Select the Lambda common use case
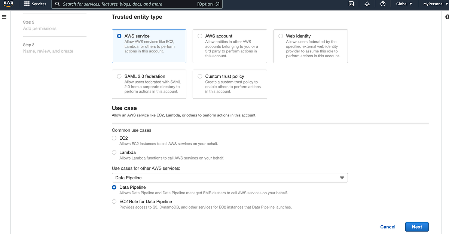Viewport: 449px width, 234px height. point(114,152)
